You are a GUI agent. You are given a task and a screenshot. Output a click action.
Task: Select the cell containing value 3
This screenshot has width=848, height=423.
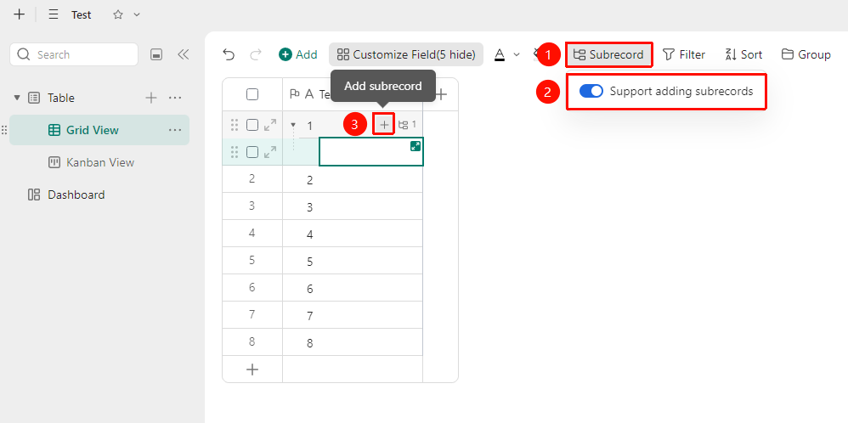coord(353,206)
